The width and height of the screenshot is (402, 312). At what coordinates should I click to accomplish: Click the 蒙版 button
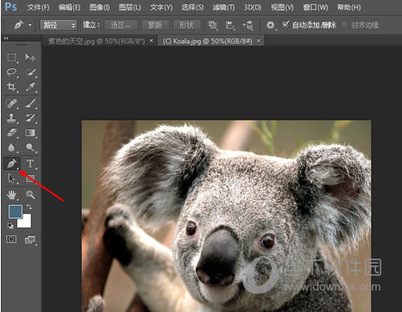[x=155, y=25]
